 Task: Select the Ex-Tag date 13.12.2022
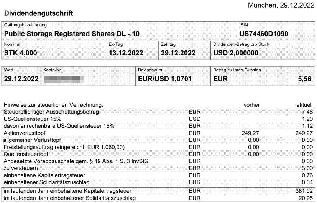tap(126, 53)
